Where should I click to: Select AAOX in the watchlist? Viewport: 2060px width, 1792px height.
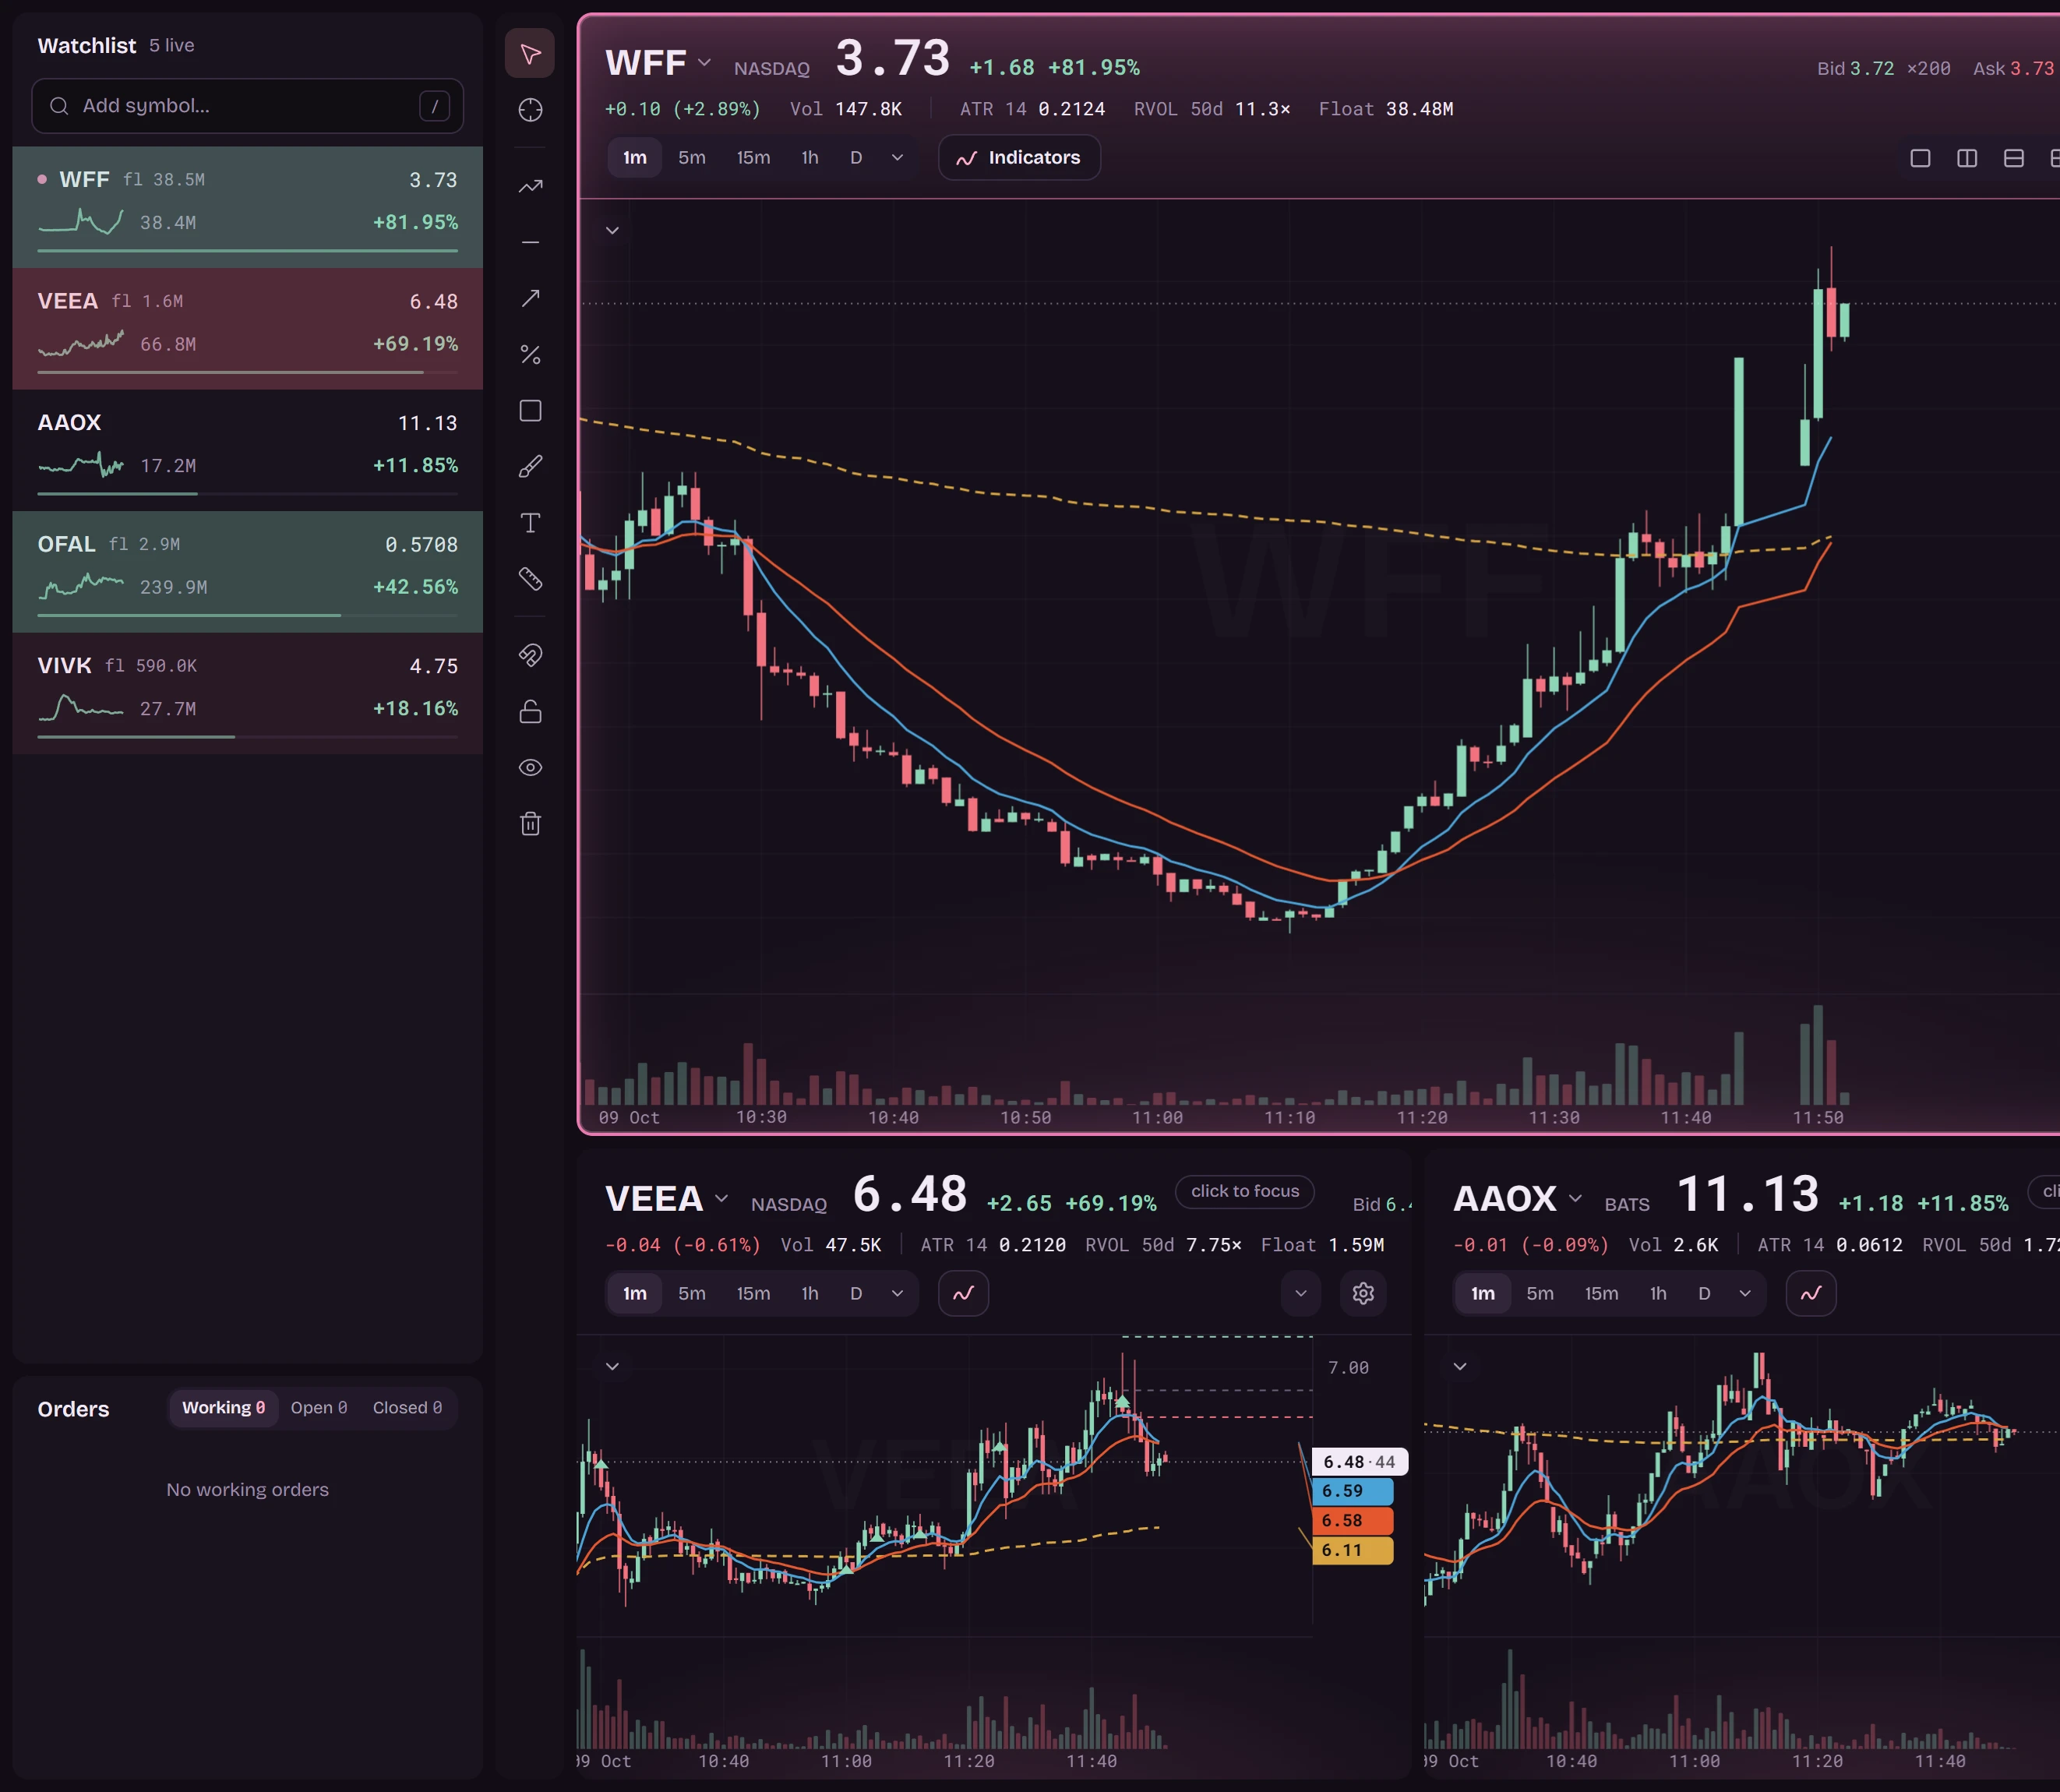click(247, 450)
